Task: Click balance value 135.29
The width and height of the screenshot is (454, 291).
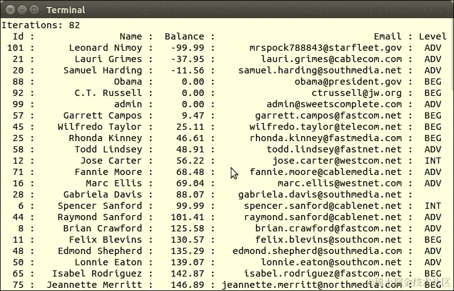Action: coord(187,251)
